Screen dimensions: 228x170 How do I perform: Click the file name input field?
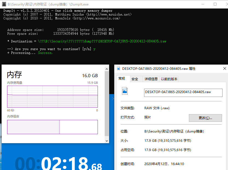tap(183, 93)
